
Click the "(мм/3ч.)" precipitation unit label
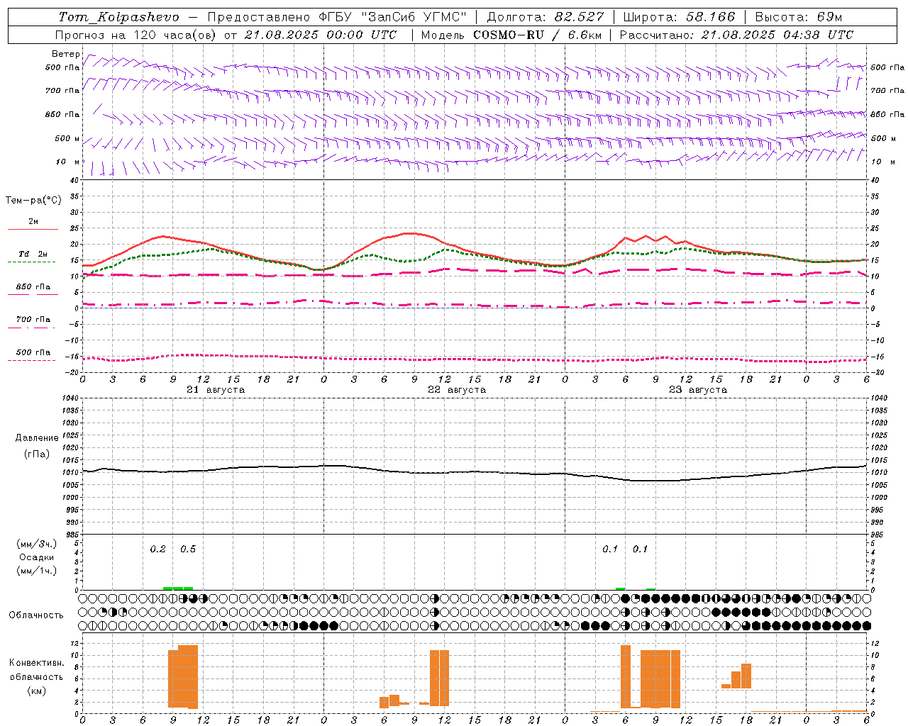[x=37, y=544]
